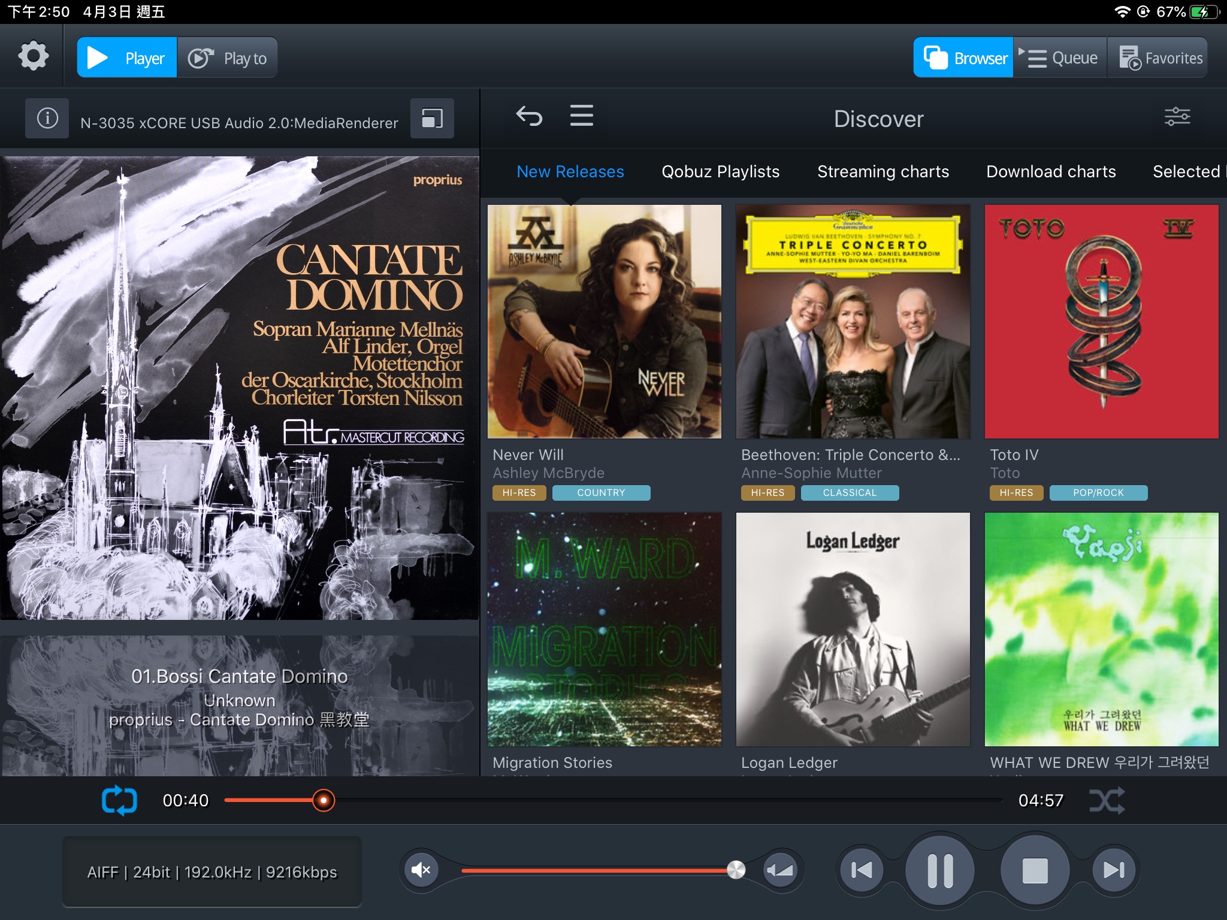Image resolution: width=1227 pixels, height=920 pixels.
Task: Skip to next track
Action: pos(1114,870)
